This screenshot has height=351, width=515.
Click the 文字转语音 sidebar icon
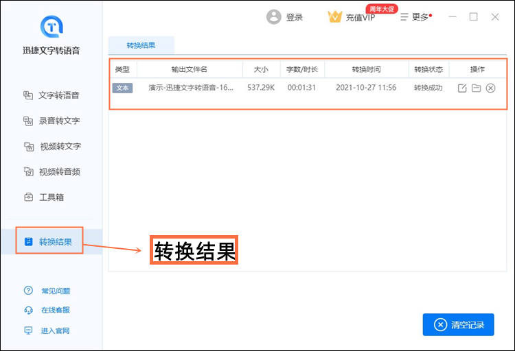[x=28, y=95]
